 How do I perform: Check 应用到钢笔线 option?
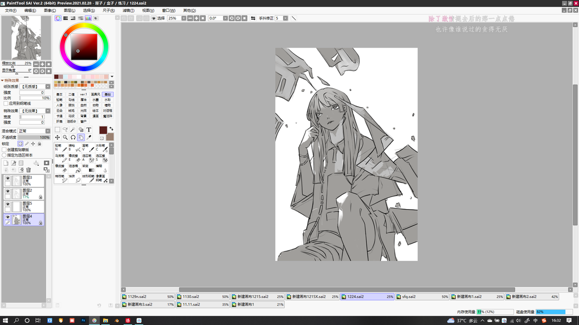(x=5, y=103)
